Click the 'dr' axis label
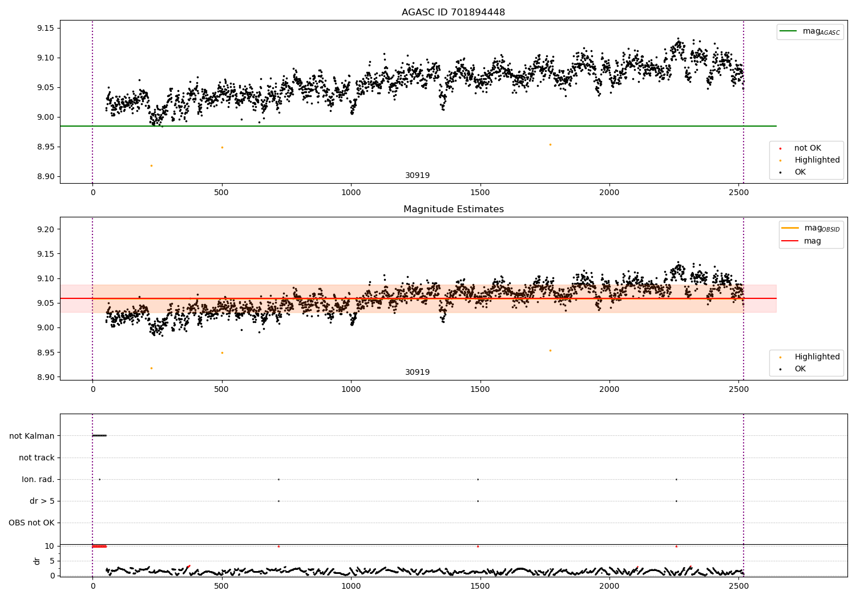The height and width of the screenshot is (599, 856). tap(37, 561)
